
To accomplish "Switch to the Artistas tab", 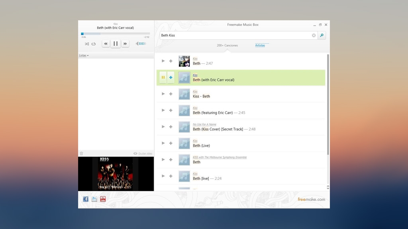I will (x=260, y=45).
